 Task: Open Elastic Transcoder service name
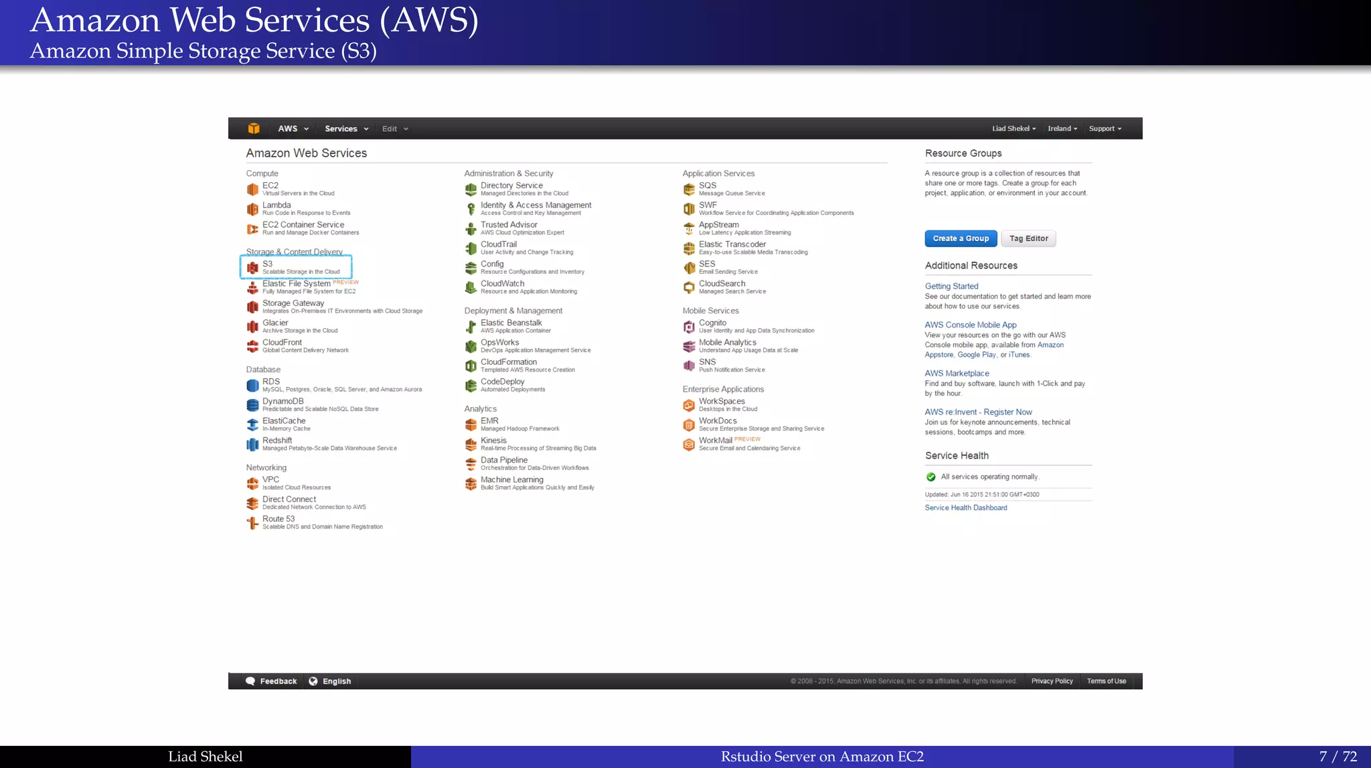tap(732, 244)
